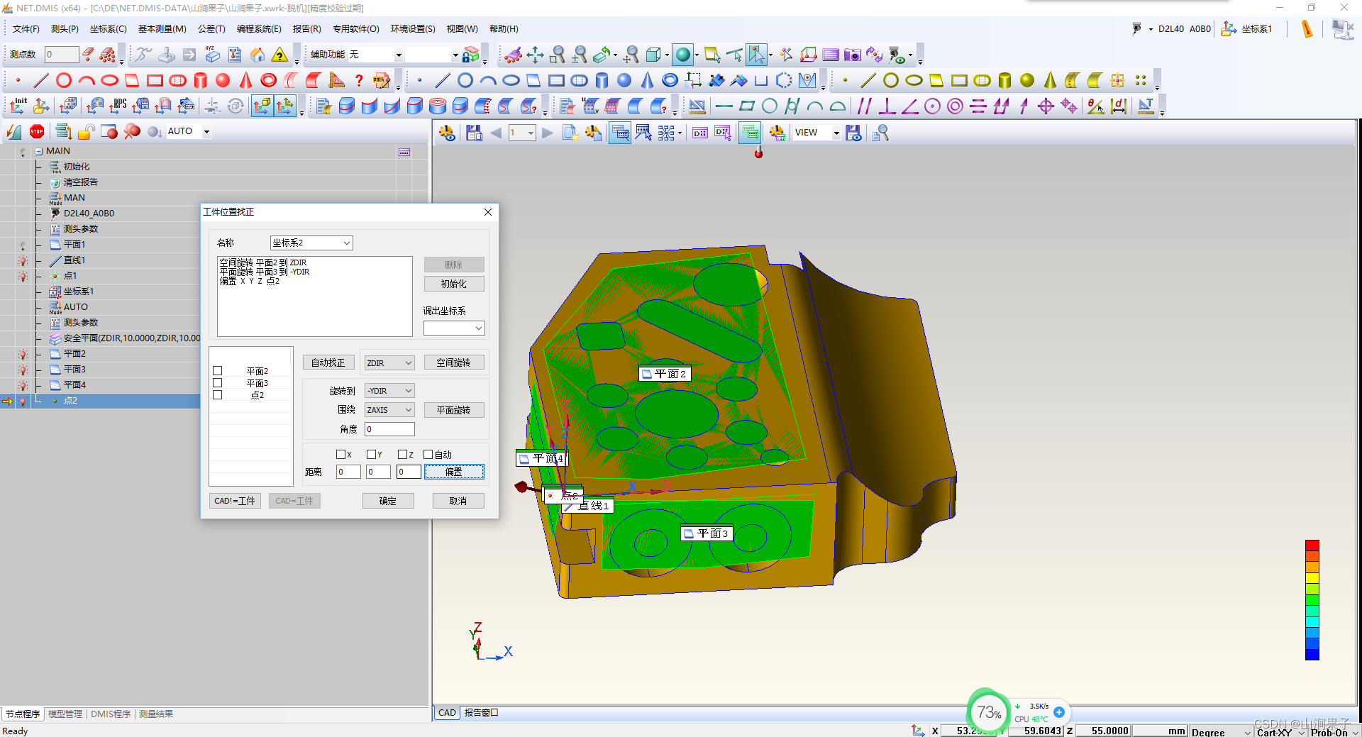Enable the Z offset checkbox
This screenshot has height=737, width=1362.
click(402, 455)
